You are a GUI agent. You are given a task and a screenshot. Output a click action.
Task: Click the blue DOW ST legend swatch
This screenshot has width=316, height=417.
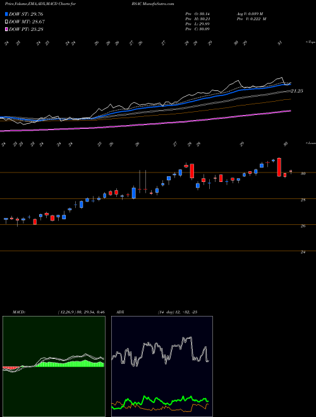pos(6,14)
